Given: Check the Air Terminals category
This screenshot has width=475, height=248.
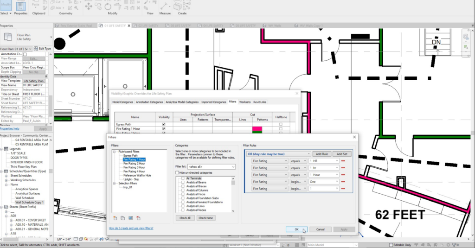Looking at the screenshot, I should 183,178.
